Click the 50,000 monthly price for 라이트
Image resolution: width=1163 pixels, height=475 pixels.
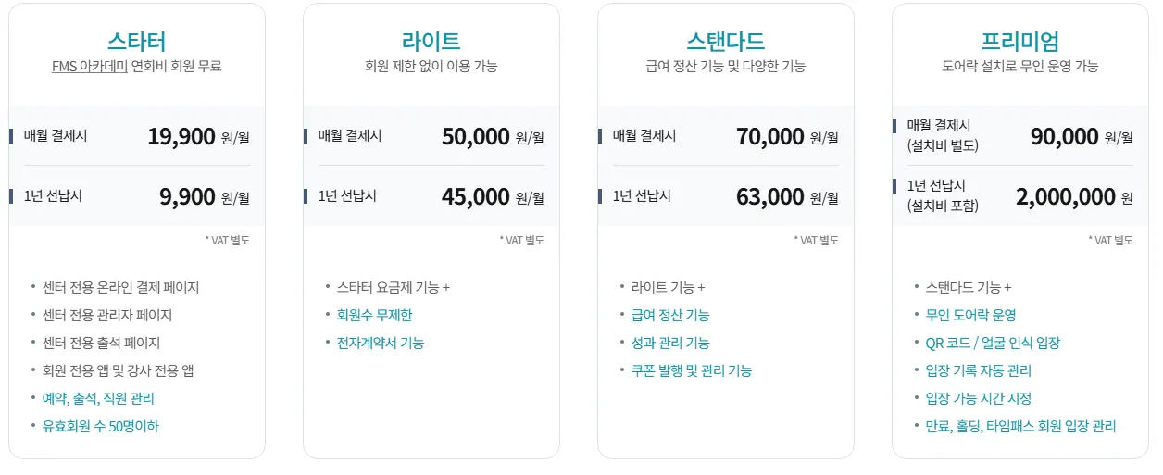(x=476, y=137)
